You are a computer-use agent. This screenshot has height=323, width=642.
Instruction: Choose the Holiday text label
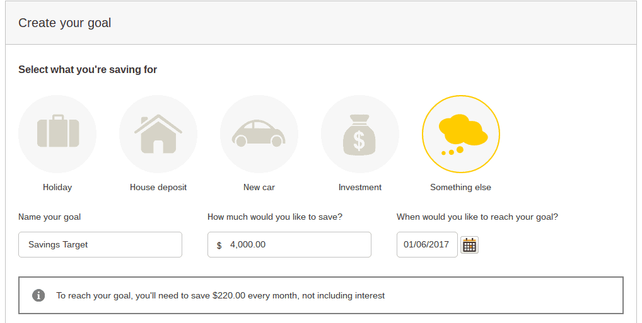[x=57, y=187]
